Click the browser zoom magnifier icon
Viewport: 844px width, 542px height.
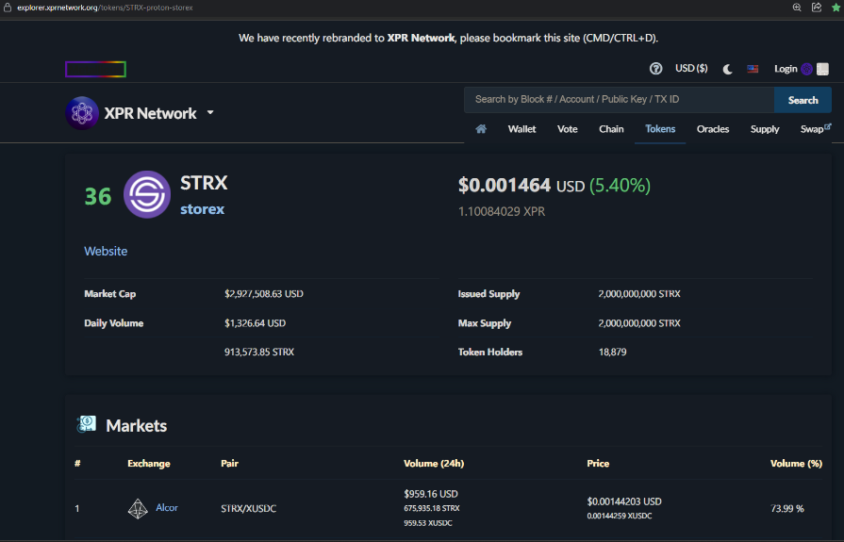pos(797,8)
